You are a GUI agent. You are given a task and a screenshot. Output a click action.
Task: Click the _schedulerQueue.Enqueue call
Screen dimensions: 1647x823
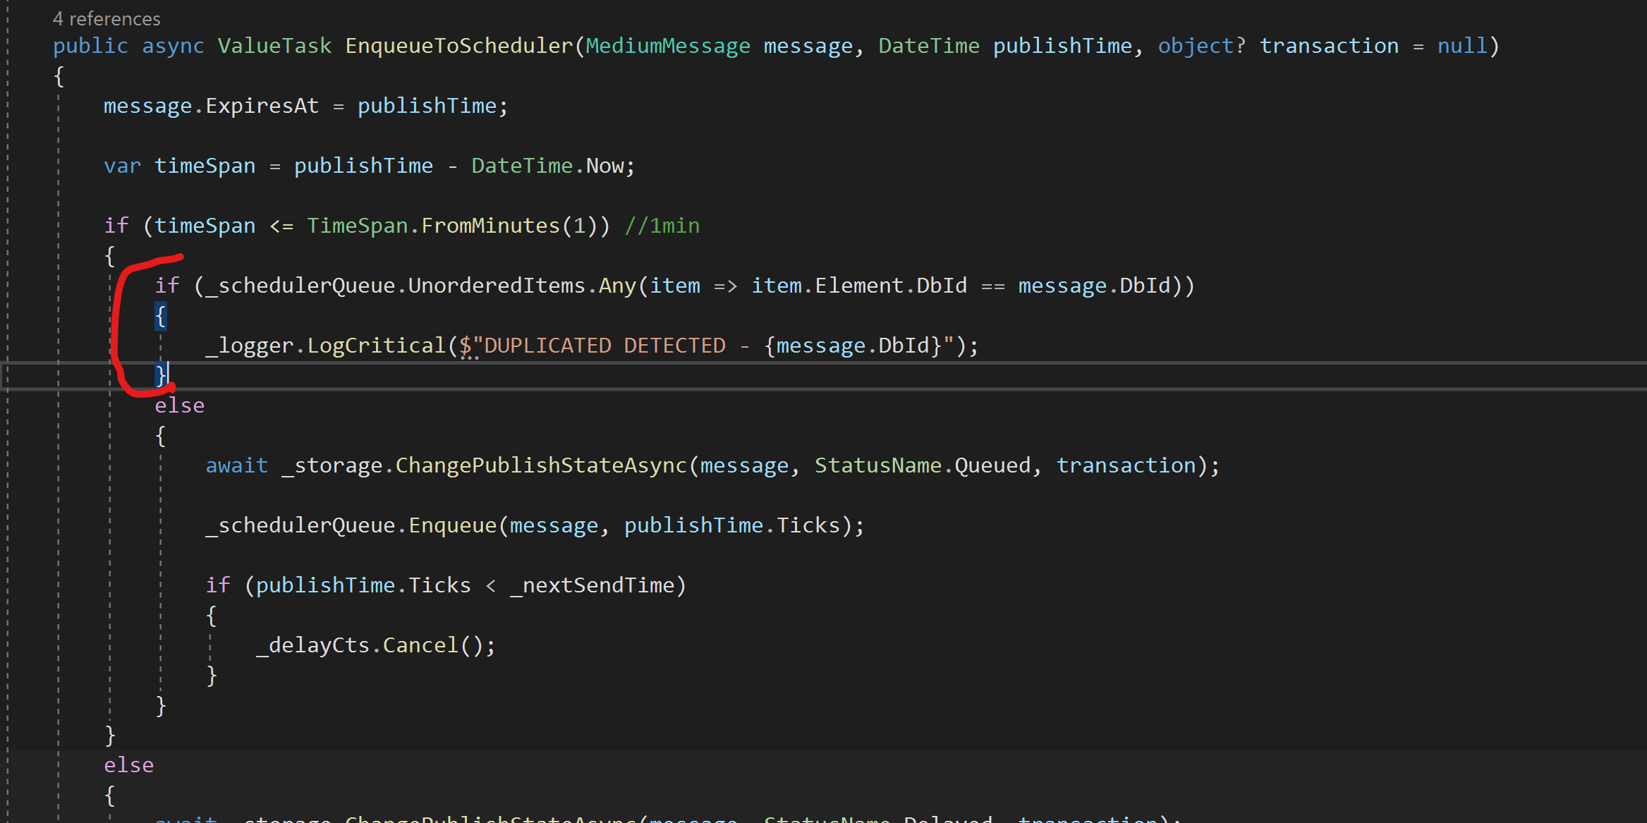(353, 525)
